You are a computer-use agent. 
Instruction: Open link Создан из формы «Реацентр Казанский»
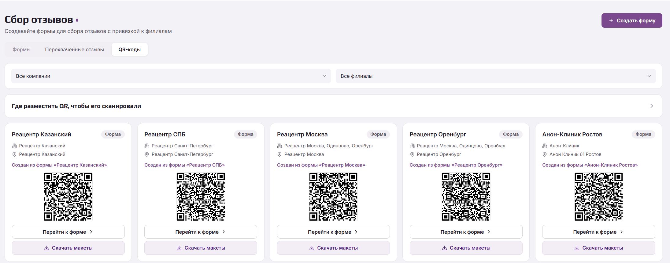coord(59,165)
